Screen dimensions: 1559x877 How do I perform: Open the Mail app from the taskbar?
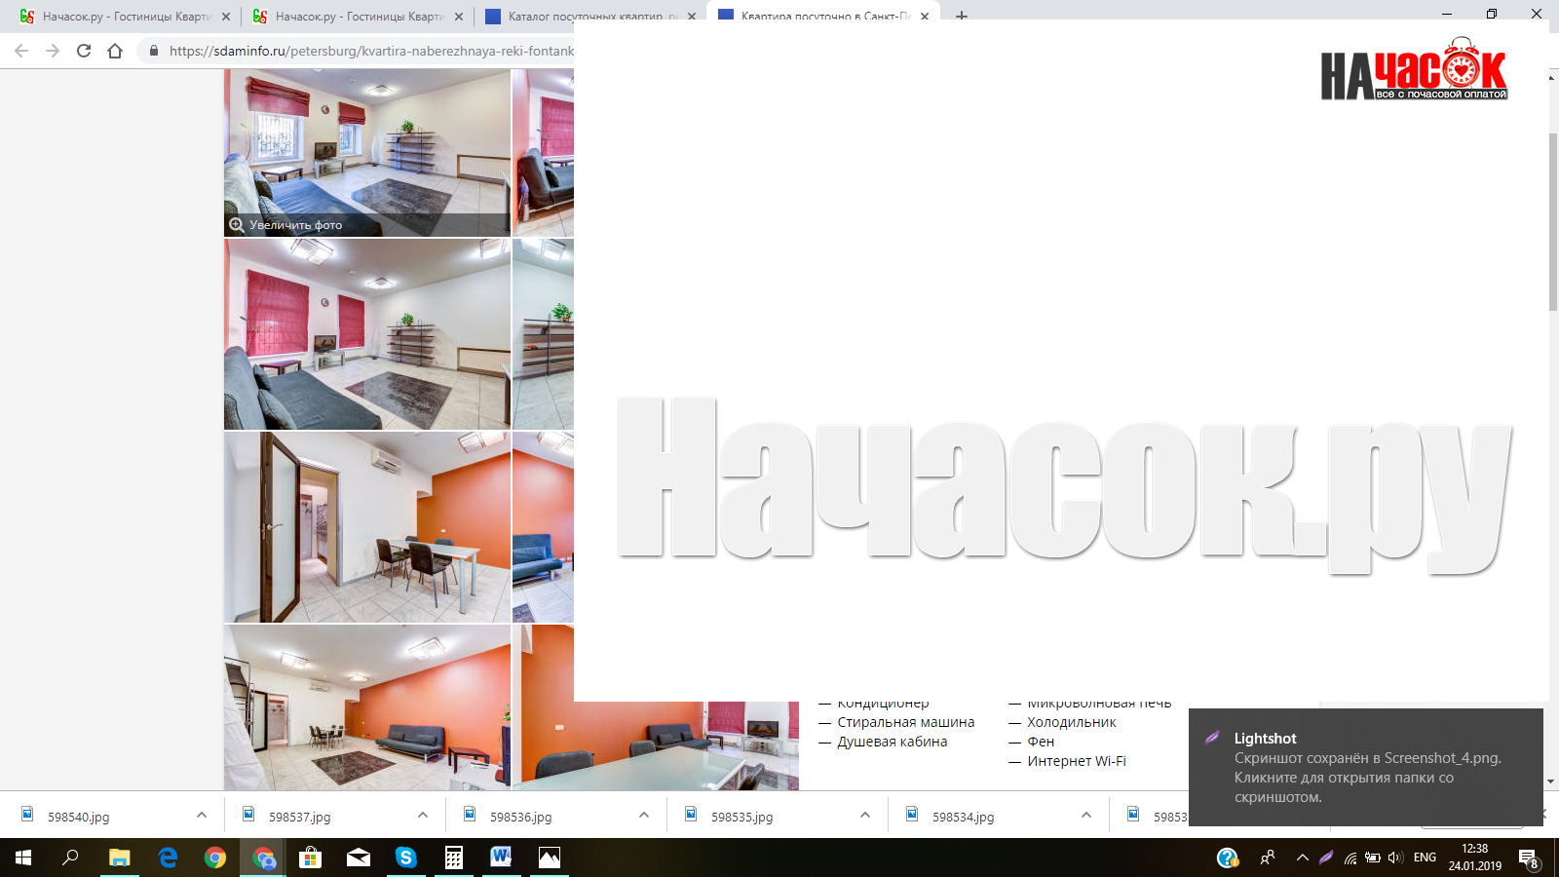coord(359,858)
